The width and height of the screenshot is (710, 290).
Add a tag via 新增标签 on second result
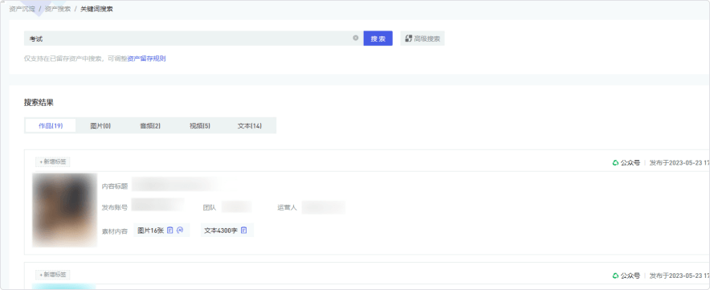[53, 275]
